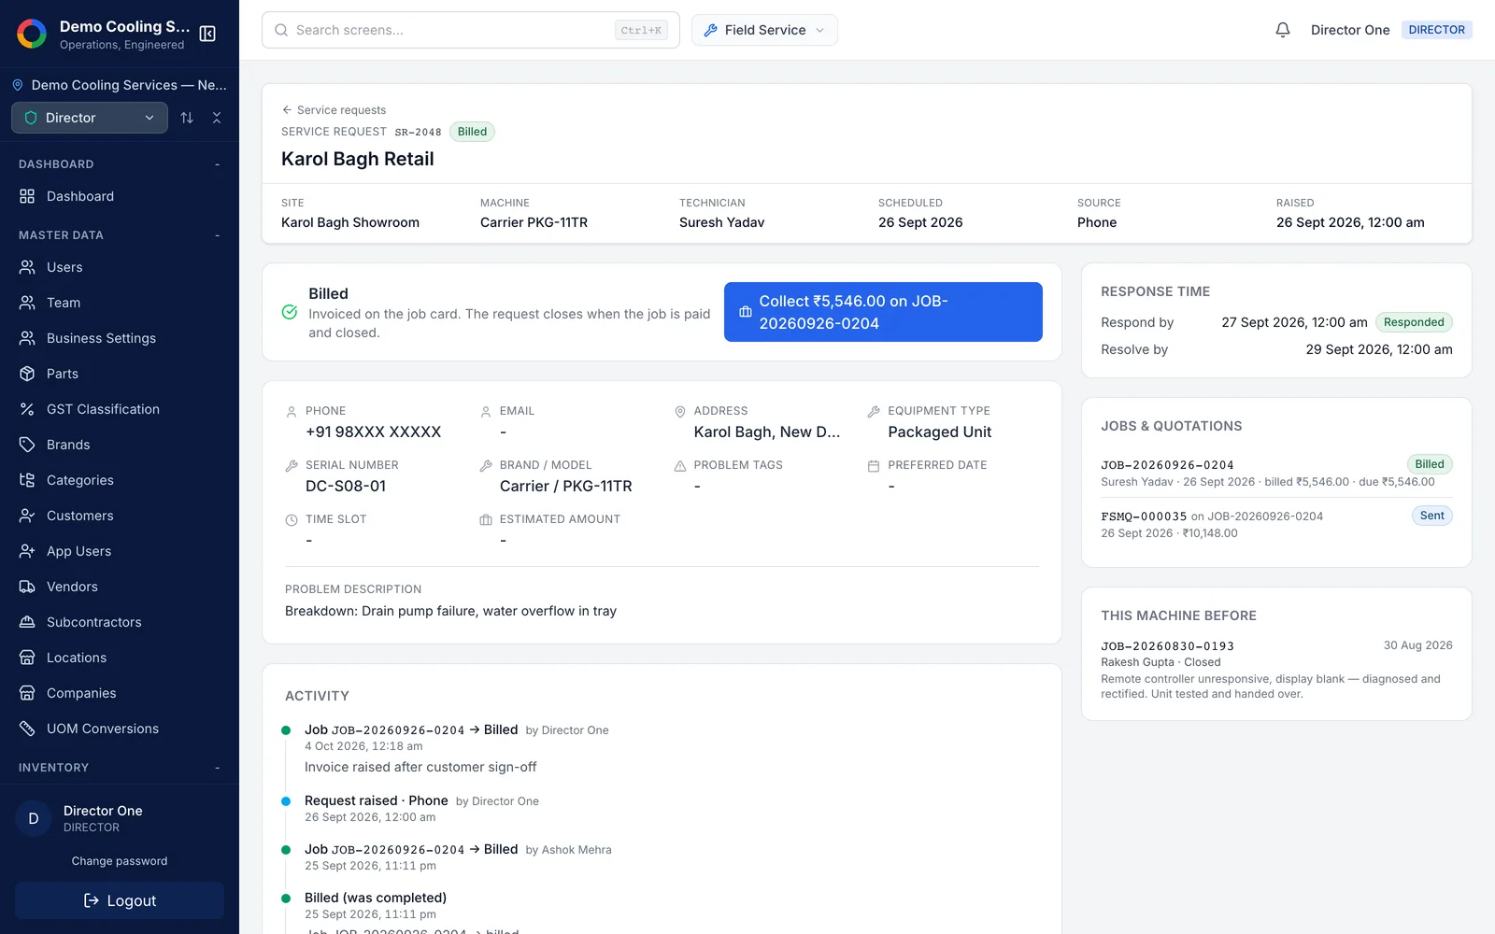Go back to Service requests
The image size is (1495, 934).
[334, 110]
